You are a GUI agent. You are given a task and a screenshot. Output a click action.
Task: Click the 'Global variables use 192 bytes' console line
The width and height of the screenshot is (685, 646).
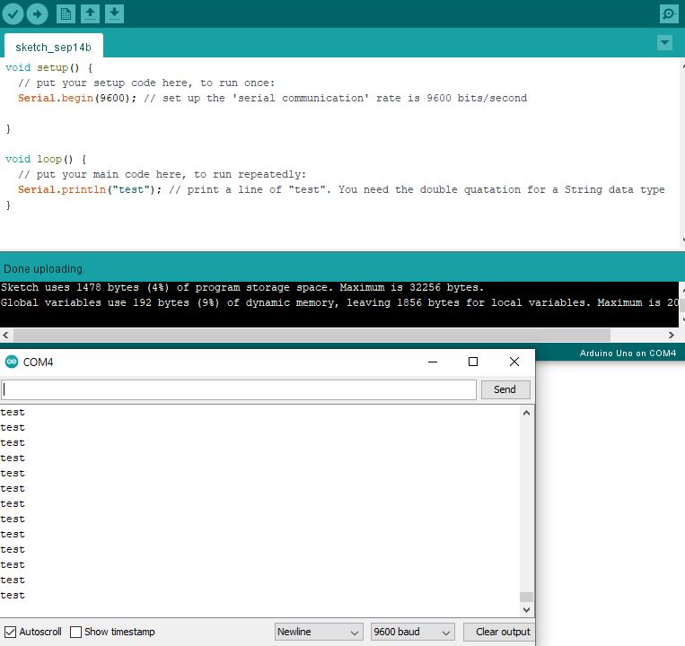pyautogui.click(x=339, y=302)
